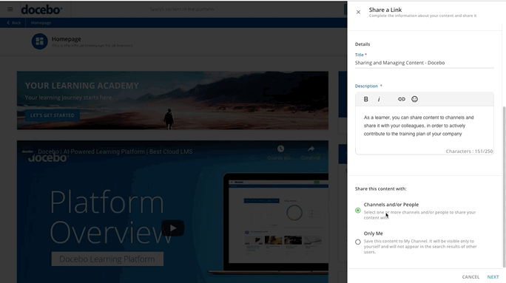Open the hamburger main menu
506x283 pixels.
(x=10, y=10)
